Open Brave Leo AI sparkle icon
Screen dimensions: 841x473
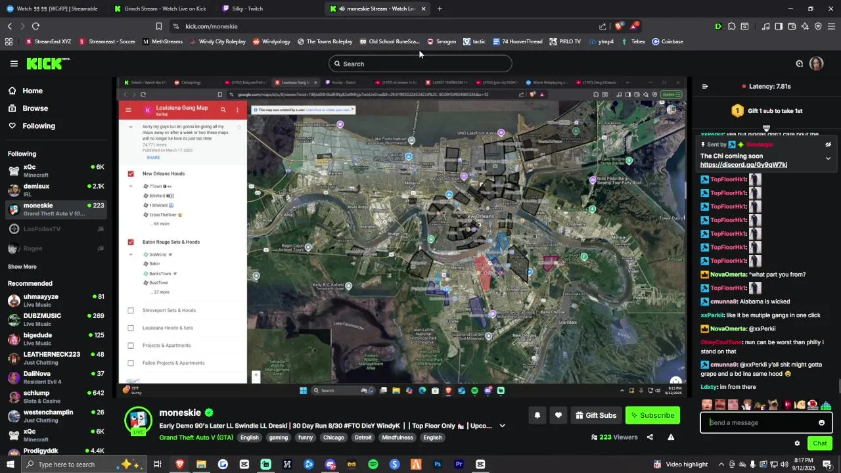tap(805, 26)
